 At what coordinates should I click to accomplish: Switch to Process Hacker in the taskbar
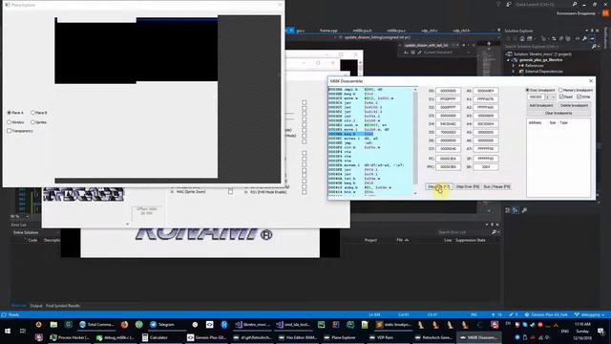(70, 337)
